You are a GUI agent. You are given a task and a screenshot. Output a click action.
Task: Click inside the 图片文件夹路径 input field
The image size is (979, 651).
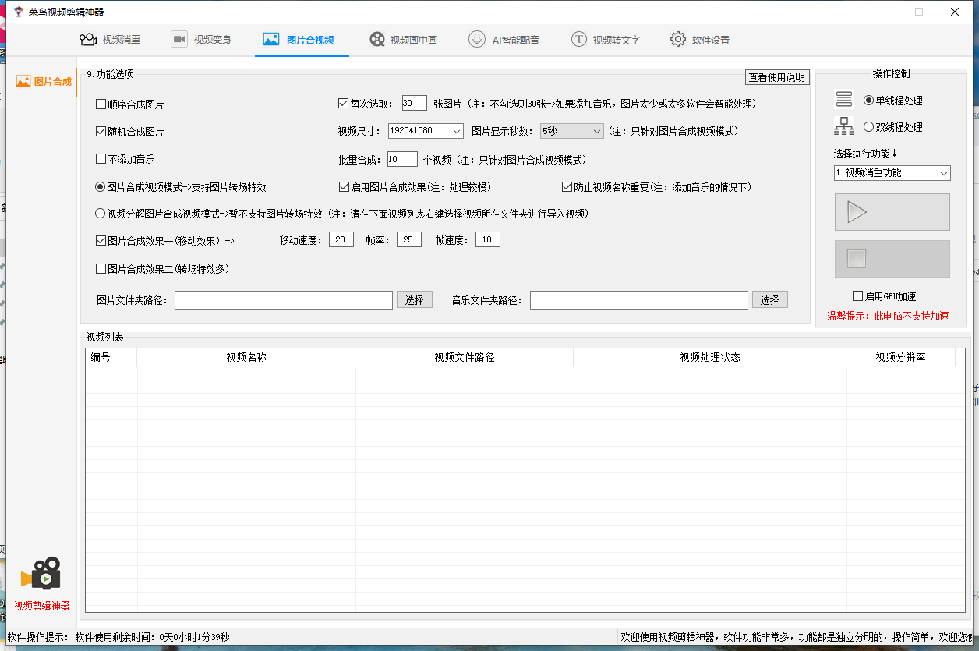pyautogui.click(x=283, y=300)
